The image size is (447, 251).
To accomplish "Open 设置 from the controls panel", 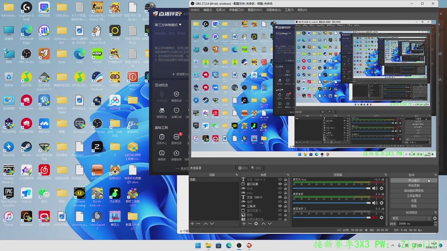I will point(413,201).
